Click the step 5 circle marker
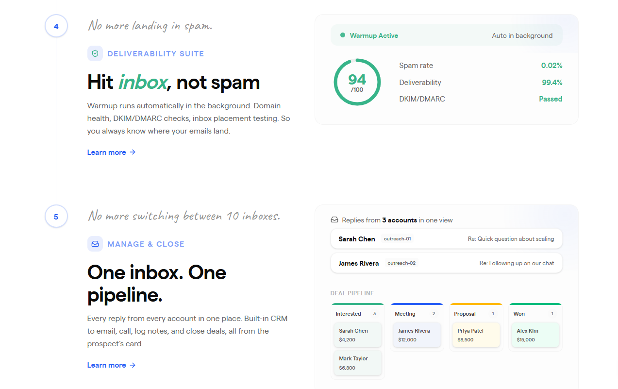This screenshot has width=618, height=389. click(x=56, y=217)
